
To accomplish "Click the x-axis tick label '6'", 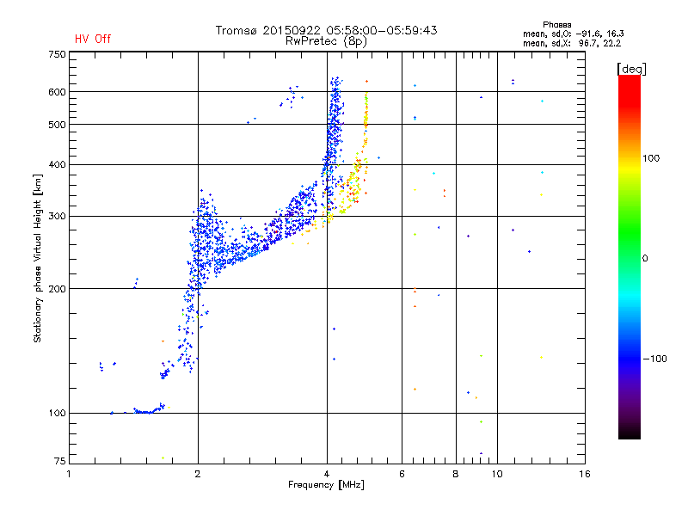I will coord(402,474).
